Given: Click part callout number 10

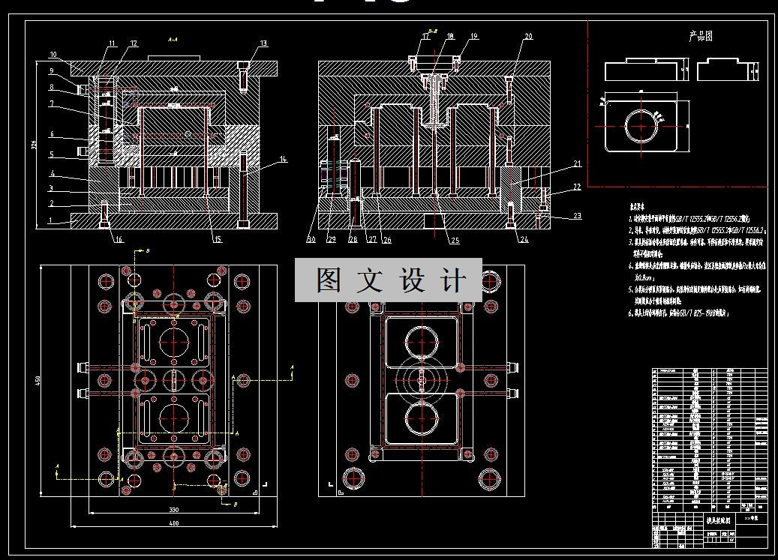Looking at the screenshot, I should click(x=53, y=55).
